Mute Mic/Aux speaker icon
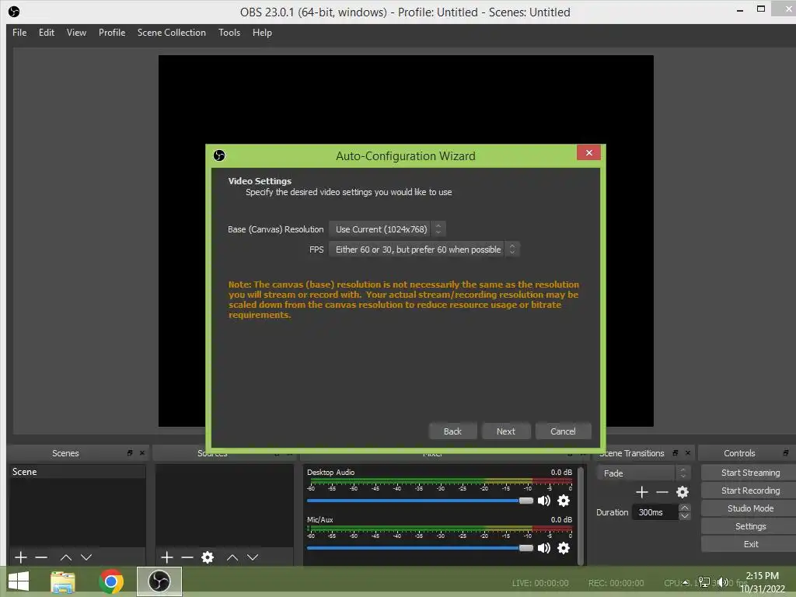 tap(543, 548)
